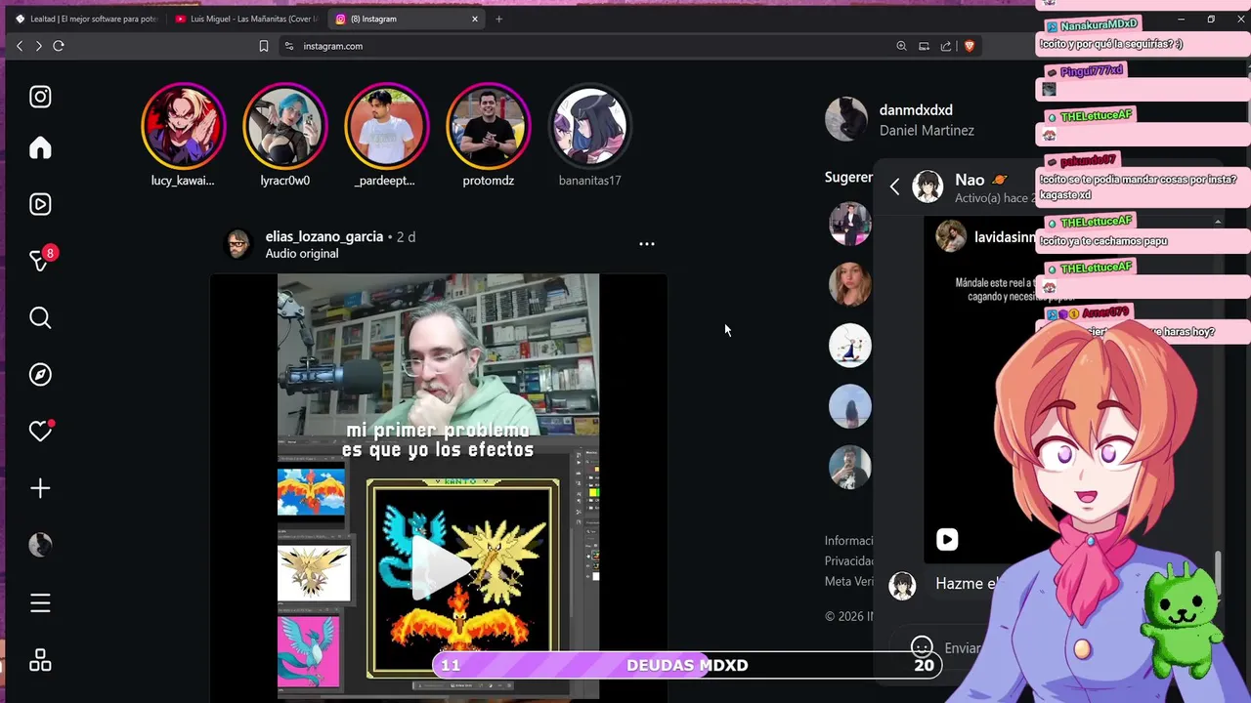Click the danmdxdxd profile picture
Image resolution: width=1251 pixels, height=703 pixels.
click(845, 119)
